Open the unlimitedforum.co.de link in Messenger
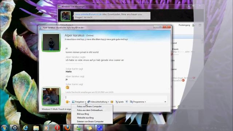This screenshot has width=233, height=131. coord(88,15)
